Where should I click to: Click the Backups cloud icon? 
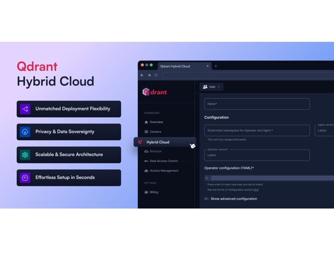(x=146, y=151)
